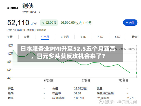
Task: Click the 日本服务业PMI headline overlay
Action: (70, 53)
